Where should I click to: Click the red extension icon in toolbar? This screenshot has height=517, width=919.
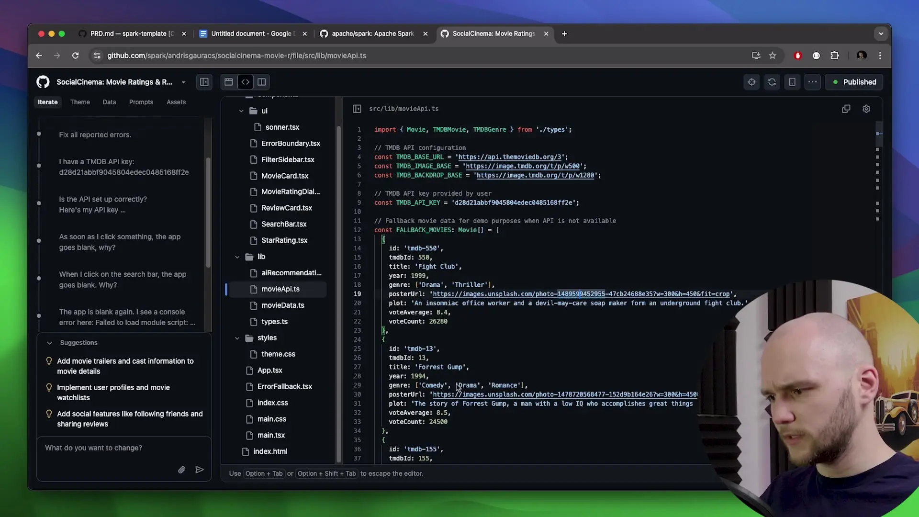pyautogui.click(x=797, y=56)
